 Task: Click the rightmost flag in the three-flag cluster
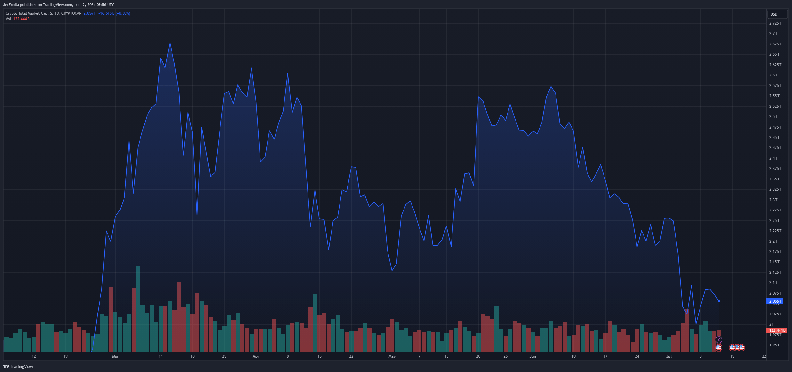[741, 347]
